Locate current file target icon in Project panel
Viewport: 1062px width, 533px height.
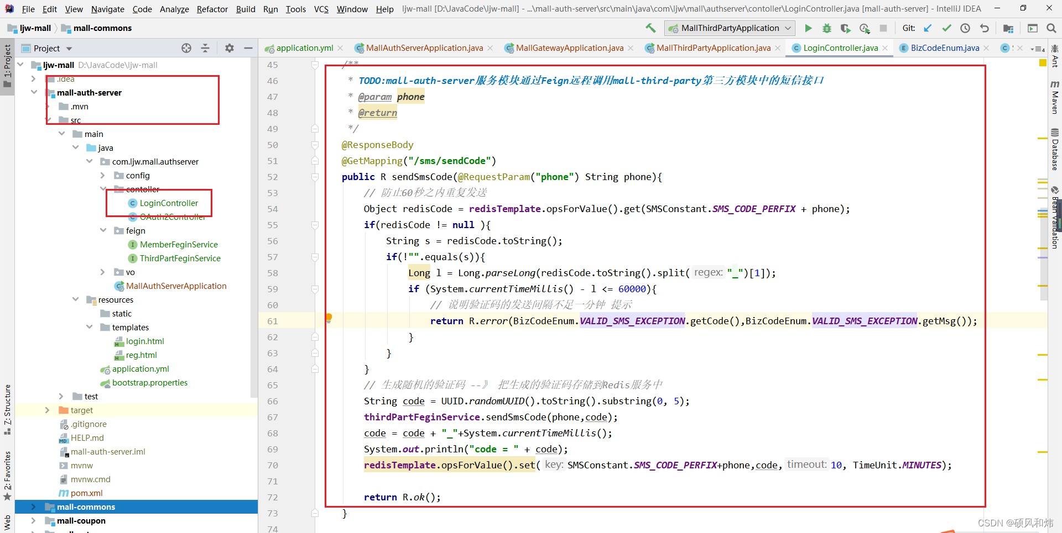(186, 48)
